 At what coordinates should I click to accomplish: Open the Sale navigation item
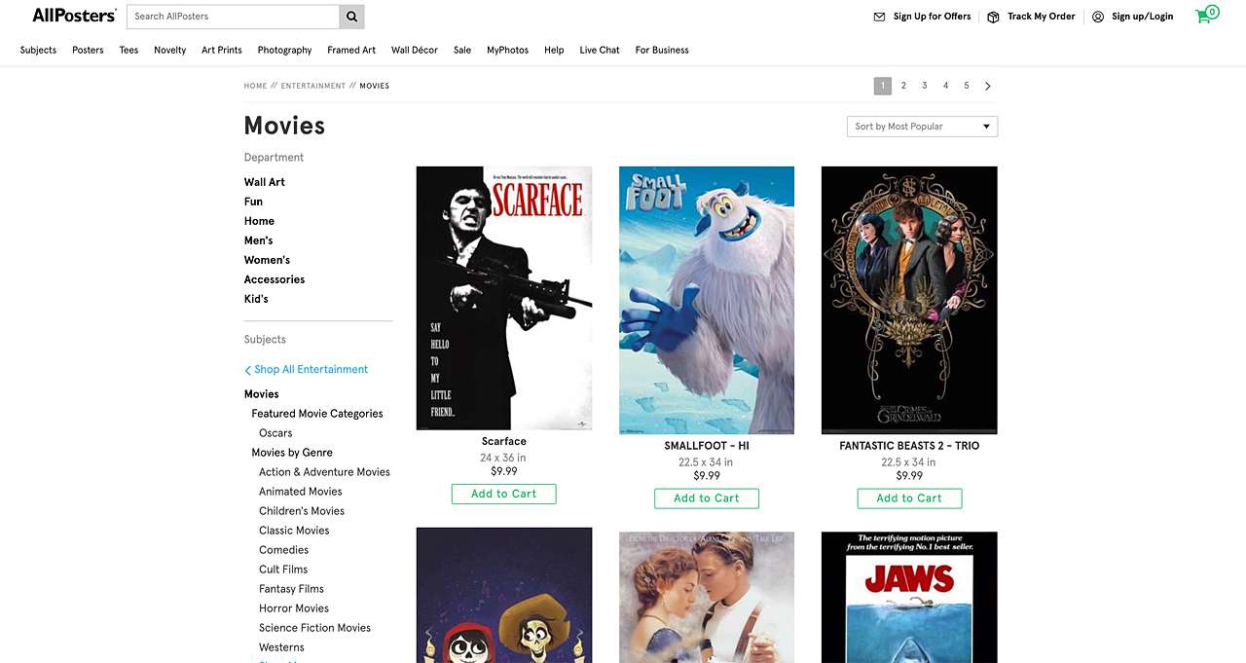[461, 50]
